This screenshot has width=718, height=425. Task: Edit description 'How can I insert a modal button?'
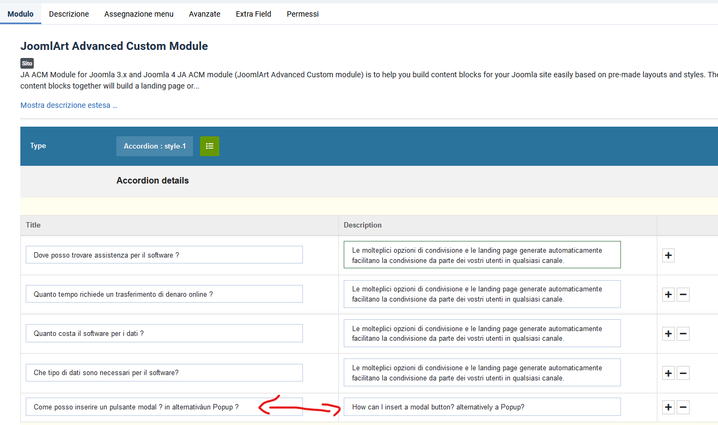click(482, 407)
